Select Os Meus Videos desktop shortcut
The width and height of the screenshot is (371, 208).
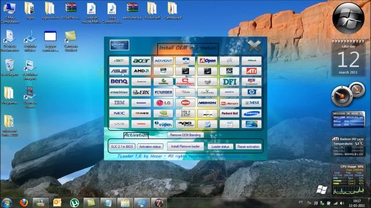click(x=30, y=98)
